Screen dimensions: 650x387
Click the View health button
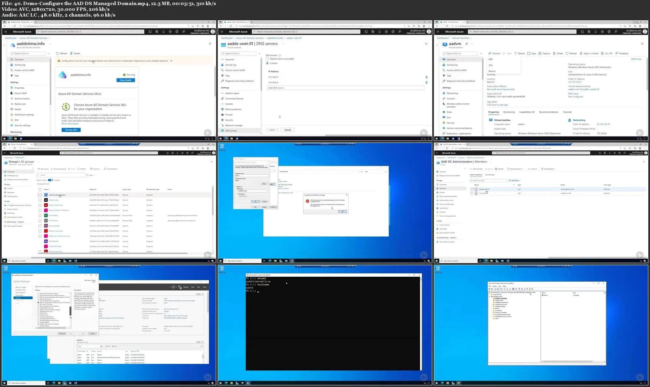pyautogui.click(x=126, y=80)
